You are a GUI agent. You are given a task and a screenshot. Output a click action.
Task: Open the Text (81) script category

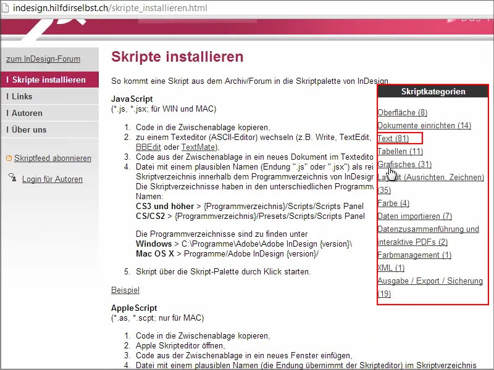tap(394, 138)
